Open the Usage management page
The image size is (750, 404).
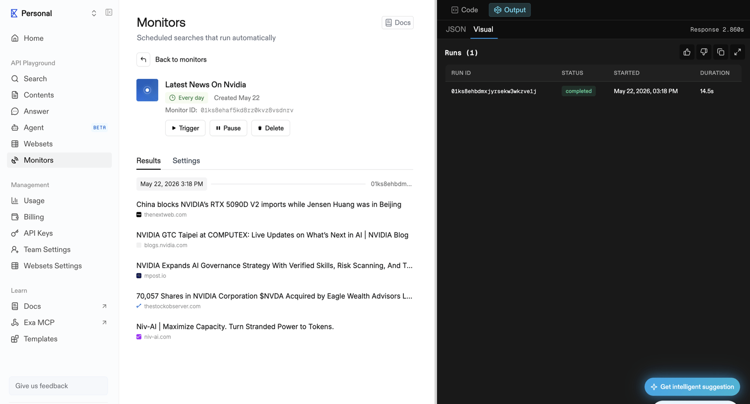(60, 201)
